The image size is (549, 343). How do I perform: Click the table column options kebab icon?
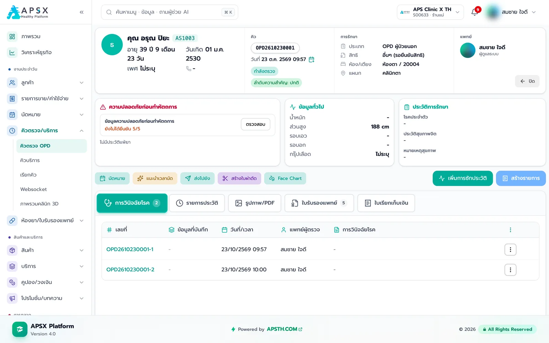(510, 230)
